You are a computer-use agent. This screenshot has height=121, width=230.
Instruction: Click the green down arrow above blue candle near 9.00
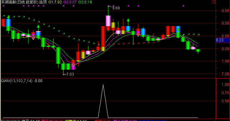[128, 20]
